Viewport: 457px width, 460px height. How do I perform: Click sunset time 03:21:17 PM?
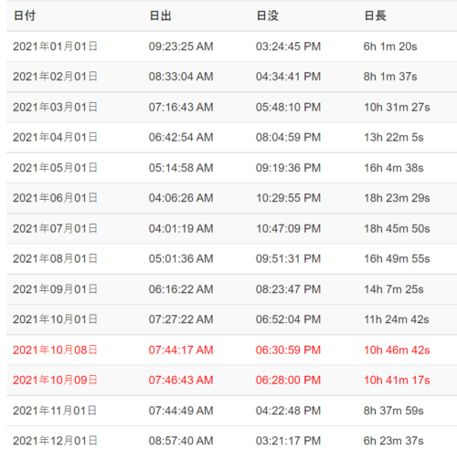point(288,441)
